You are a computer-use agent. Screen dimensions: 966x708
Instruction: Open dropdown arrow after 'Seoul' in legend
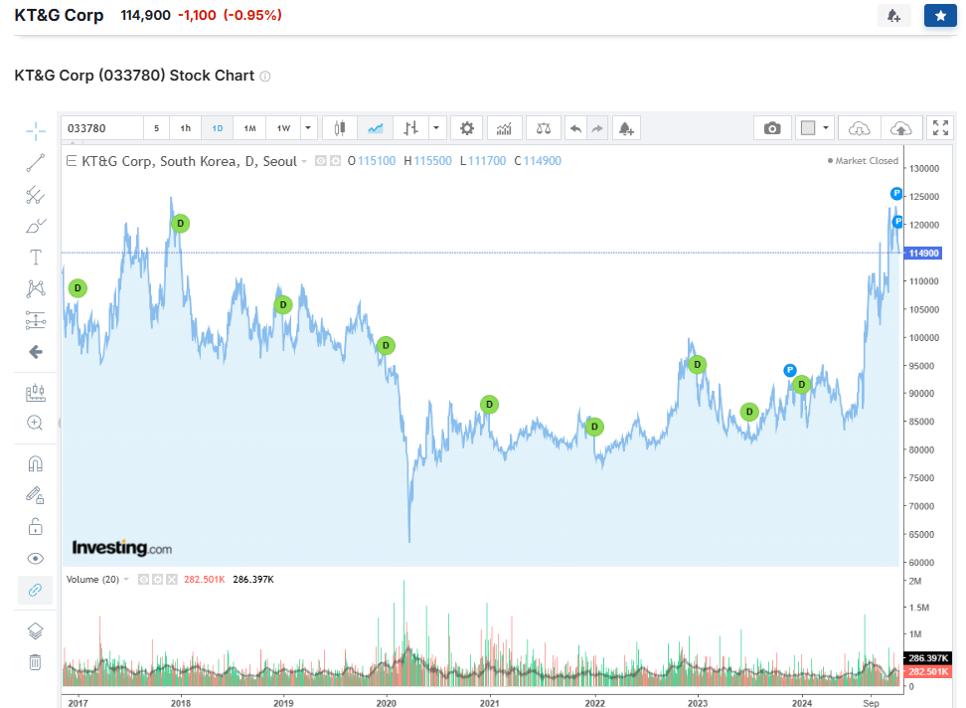pos(304,161)
